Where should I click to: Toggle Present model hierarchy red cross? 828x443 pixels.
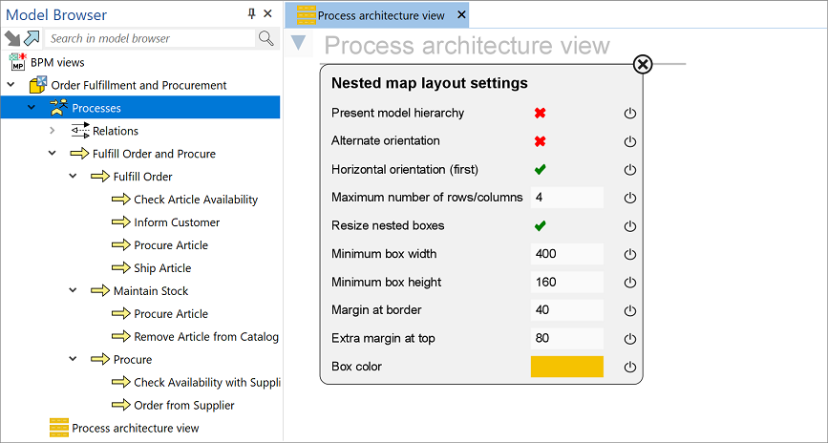click(x=540, y=113)
